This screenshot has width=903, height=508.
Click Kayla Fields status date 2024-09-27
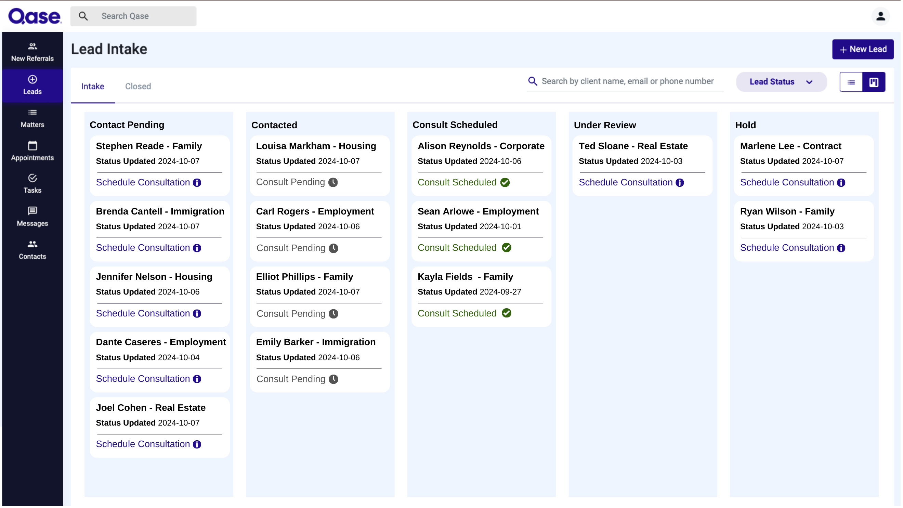[501, 292]
